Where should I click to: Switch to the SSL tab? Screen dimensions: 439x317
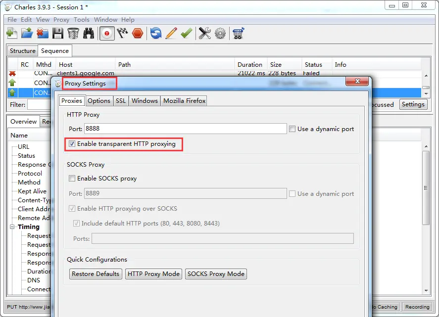click(121, 101)
